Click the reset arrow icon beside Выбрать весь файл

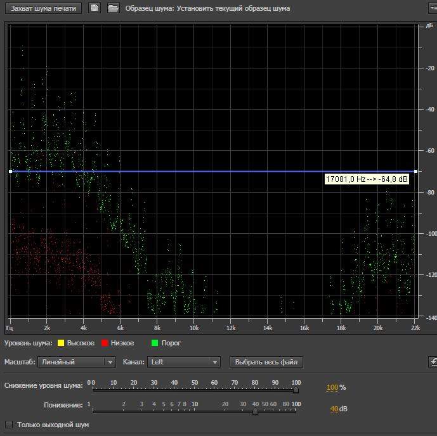pyautogui.click(x=433, y=362)
